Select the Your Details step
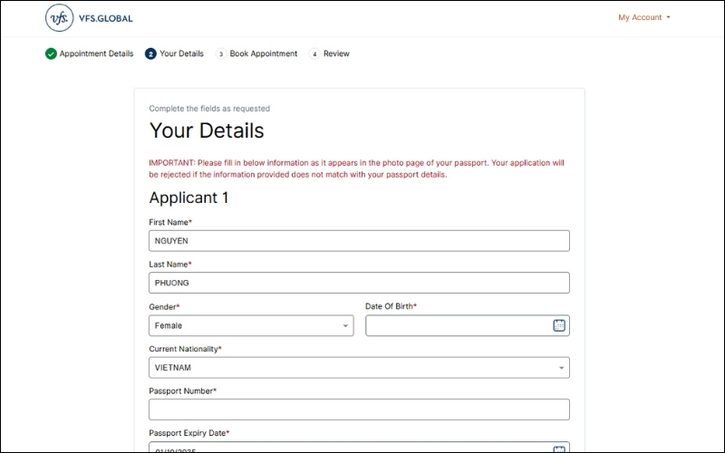725x453 pixels. pos(181,53)
